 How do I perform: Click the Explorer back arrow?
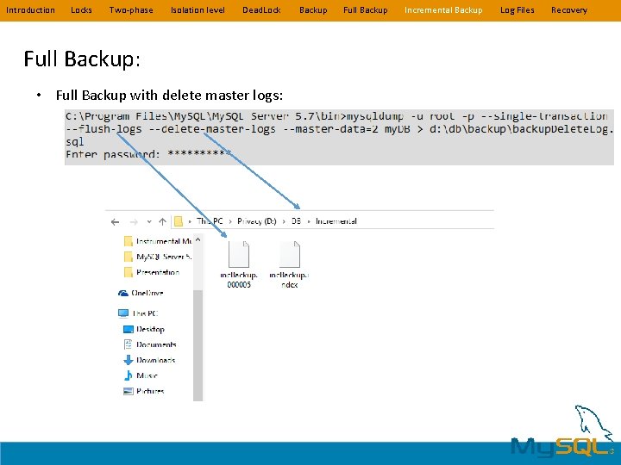point(115,222)
